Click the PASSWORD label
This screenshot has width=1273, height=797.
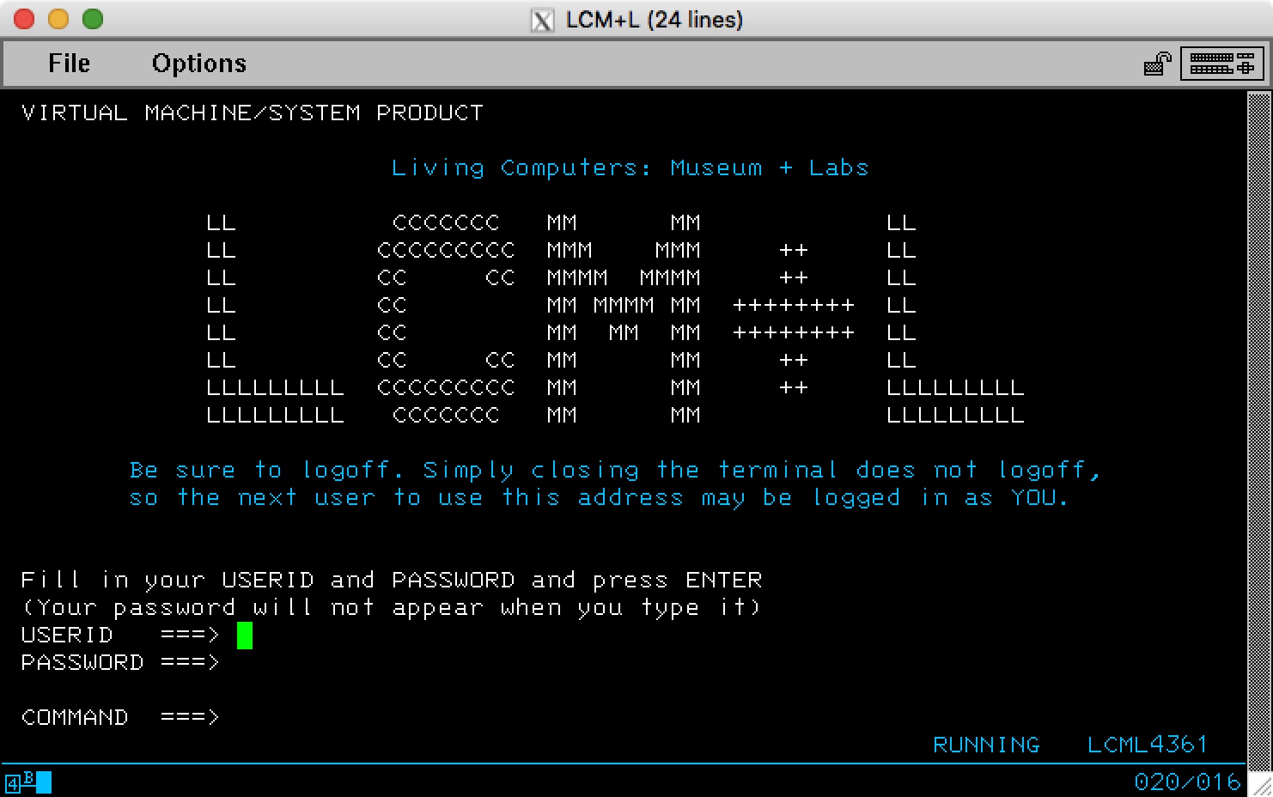pos(82,663)
